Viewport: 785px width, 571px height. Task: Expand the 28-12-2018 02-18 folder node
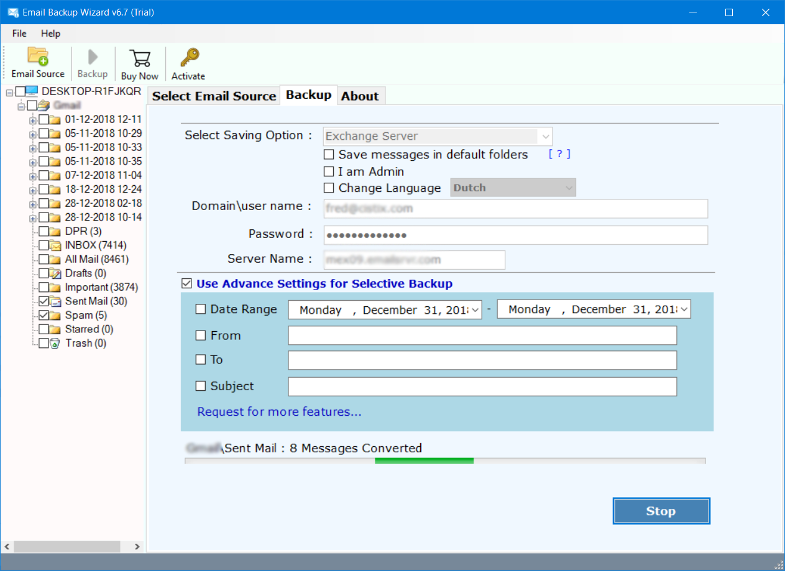click(x=33, y=204)
